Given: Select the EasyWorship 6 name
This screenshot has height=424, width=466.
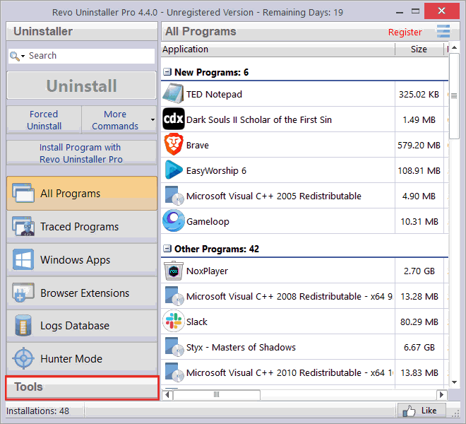Looking at the screenshot, I should pos(216,170).
